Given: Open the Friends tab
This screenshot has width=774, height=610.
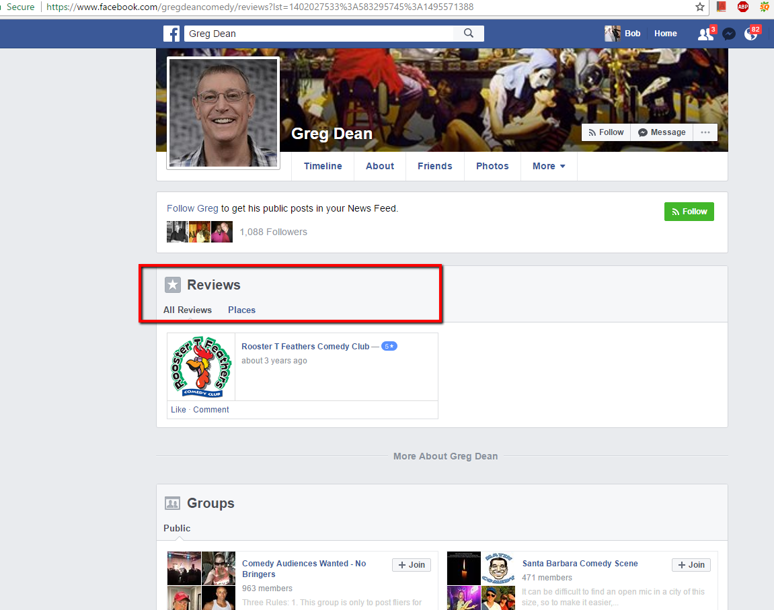Looking at the screenshot, I should (x=435, y=166).
